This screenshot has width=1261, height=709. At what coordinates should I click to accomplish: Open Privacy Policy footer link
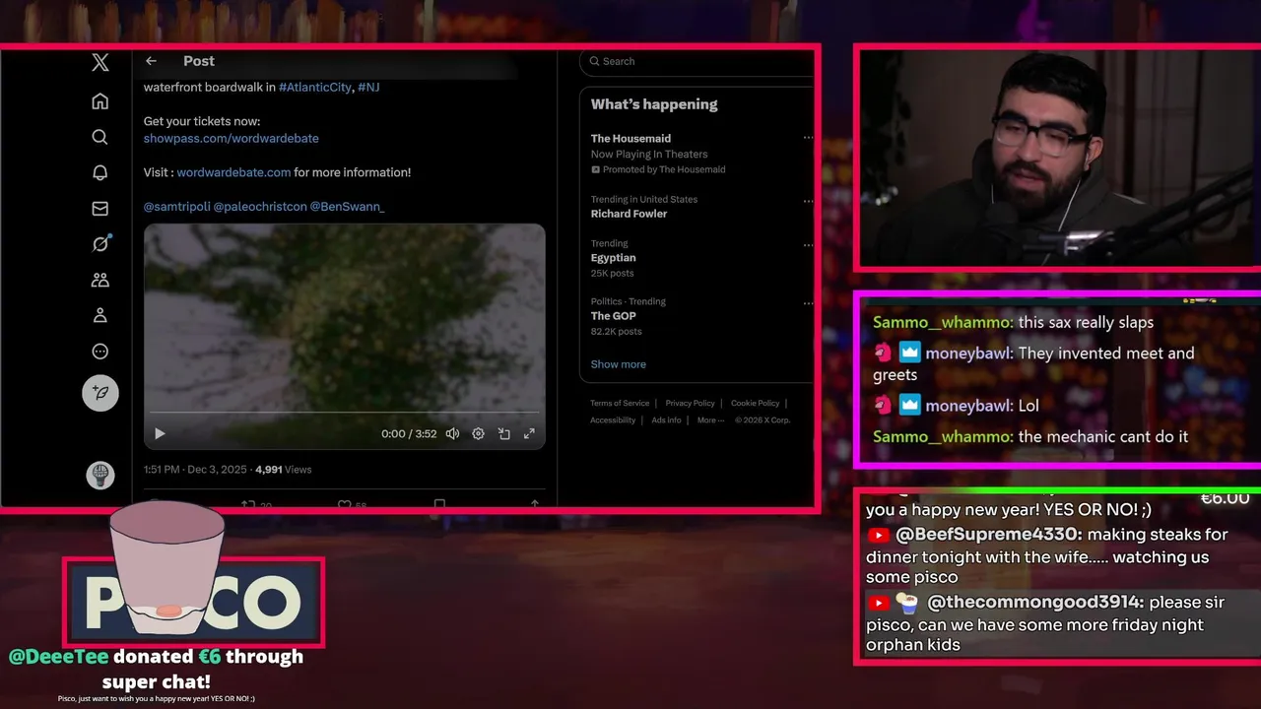(691, 403)
